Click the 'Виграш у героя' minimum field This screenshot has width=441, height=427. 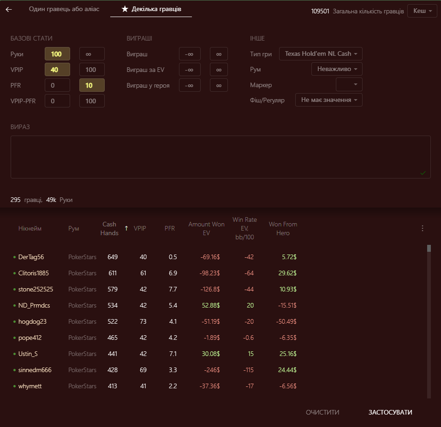(x=190, y=85)
